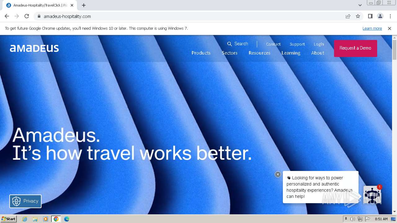This screenshot has width=397, height=223.
Task: Click the taskbar clock showing 8:51 AM
Action: (381, 219)
